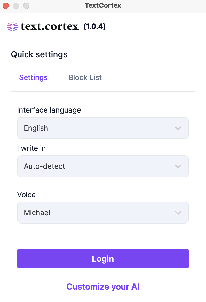Open the 'I write in' language dropdown
The width and height of the screenshot is (206, 302).
(x=103, y=166)
